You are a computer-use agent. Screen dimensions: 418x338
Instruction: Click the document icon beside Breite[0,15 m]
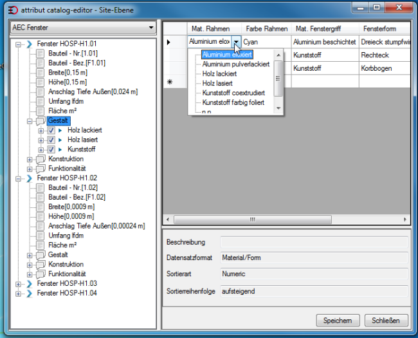pos(40,73)
